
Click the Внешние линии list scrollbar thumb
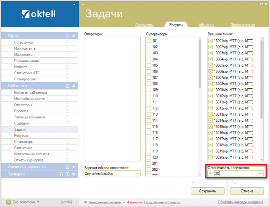[x=262, y=79]
